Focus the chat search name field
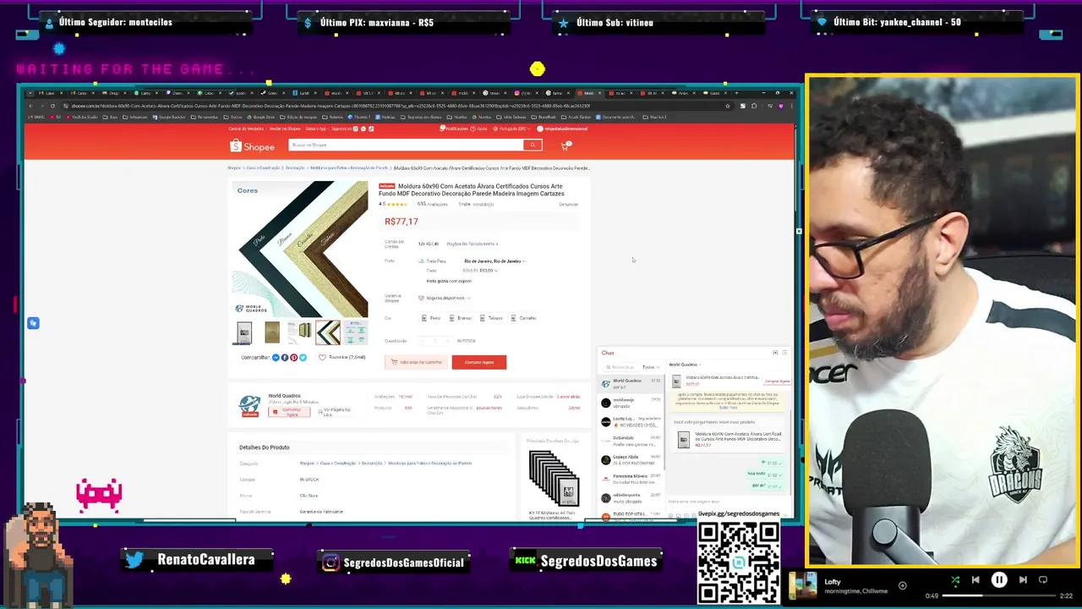Image resolution: width=1082 pixels, height=609 pixels. (622, 367)
